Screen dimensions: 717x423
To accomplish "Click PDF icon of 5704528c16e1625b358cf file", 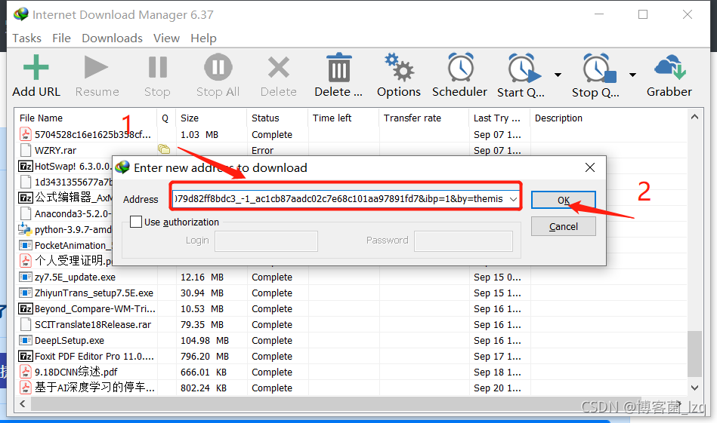I will click(x=25, y=134).
